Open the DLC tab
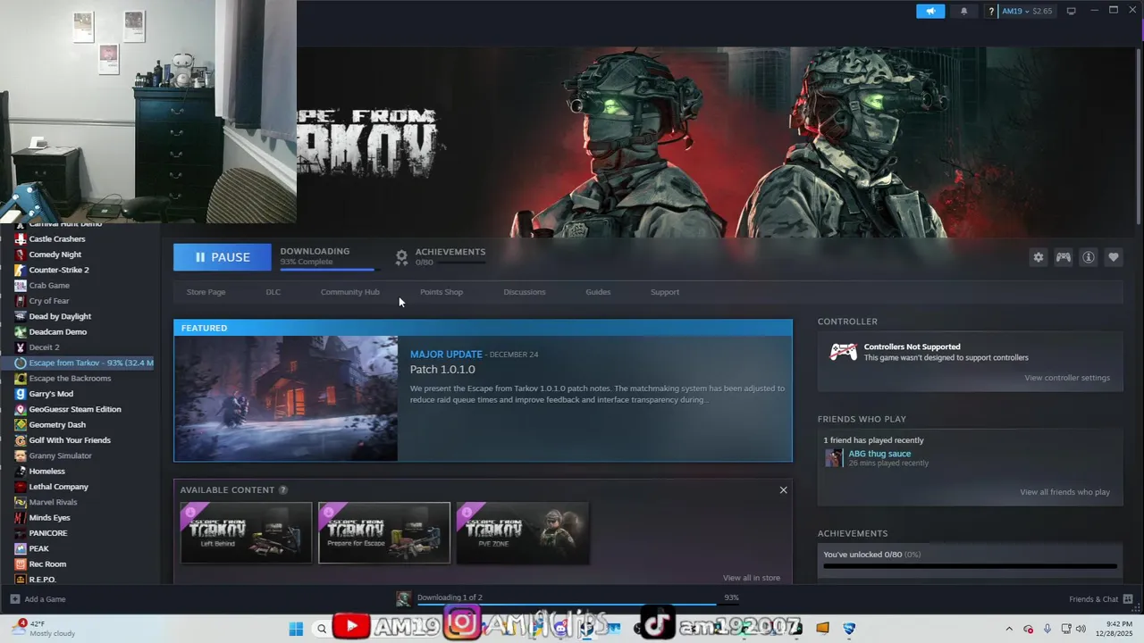This screenshot has width=1144, height=643. pyautogui.click(x=273, y=292)
